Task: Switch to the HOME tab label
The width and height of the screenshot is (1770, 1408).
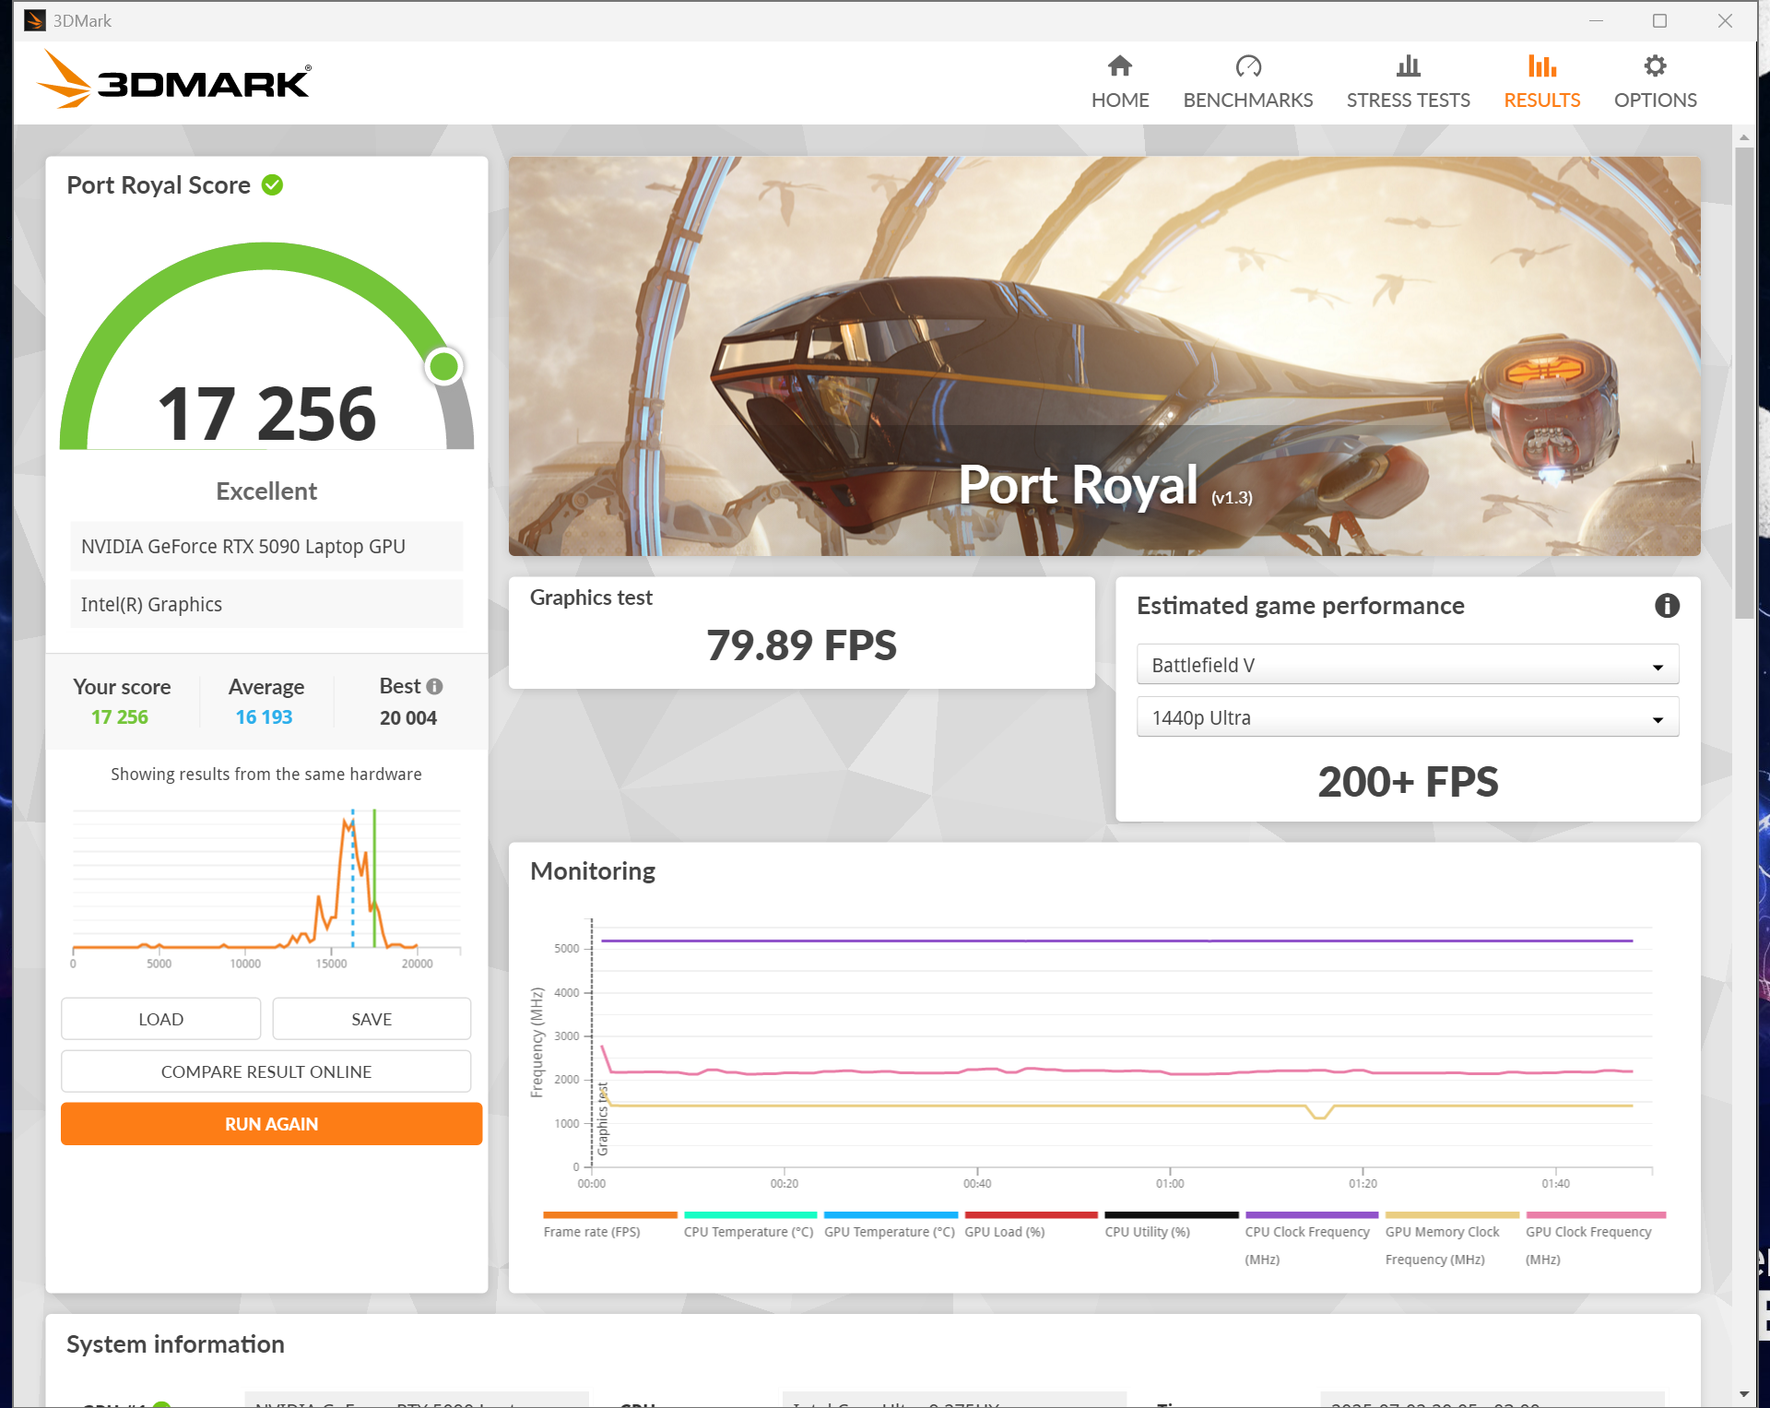Action: click(x=1120, y=101)
